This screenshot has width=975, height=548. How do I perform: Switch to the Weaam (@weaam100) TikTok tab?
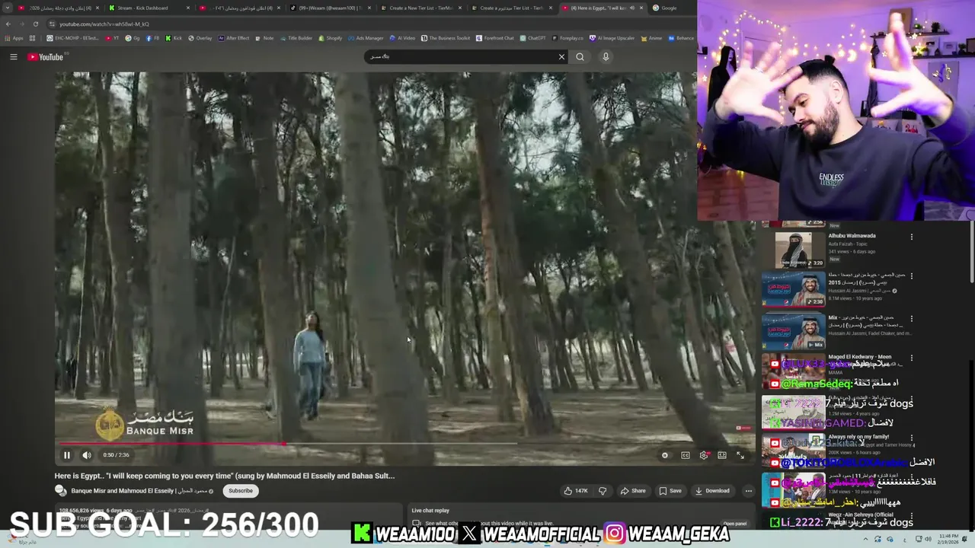[329, 8]
